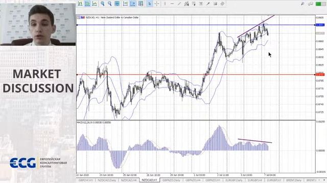Open the arrows objects tool
This screenshot has width=327, height=183.
click(208, 4)
